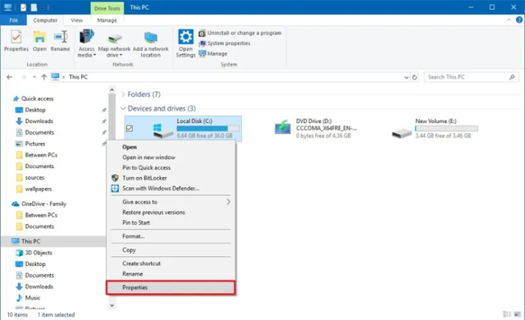
Task: Open the Access media ribbon icon
Action: [86, 37]
